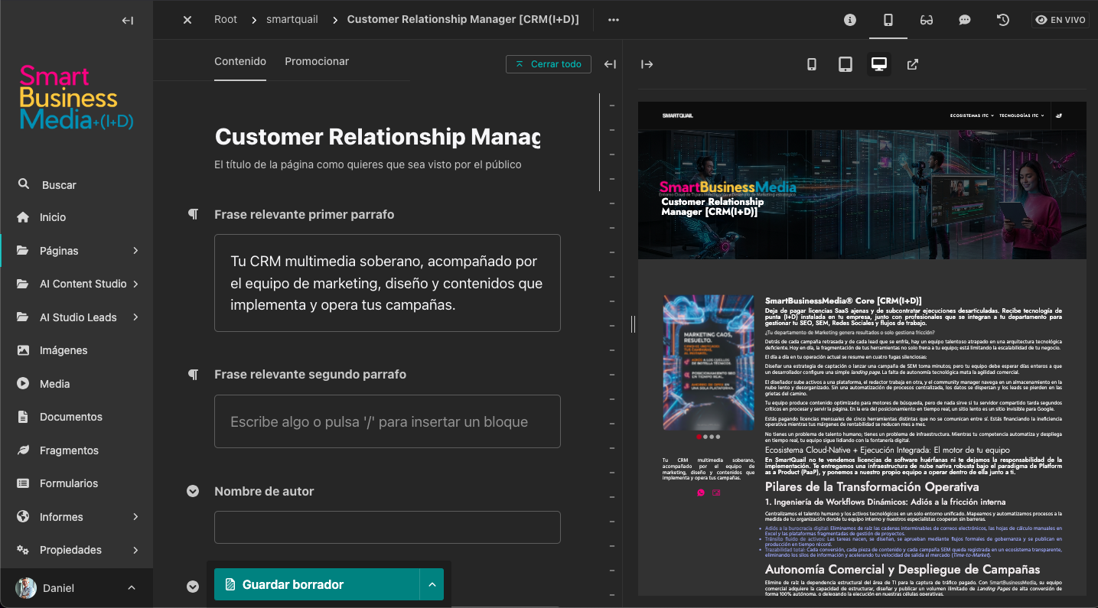Click the EN VIVO live status button
The image size is (1098, 608).
pos(1061,20)
